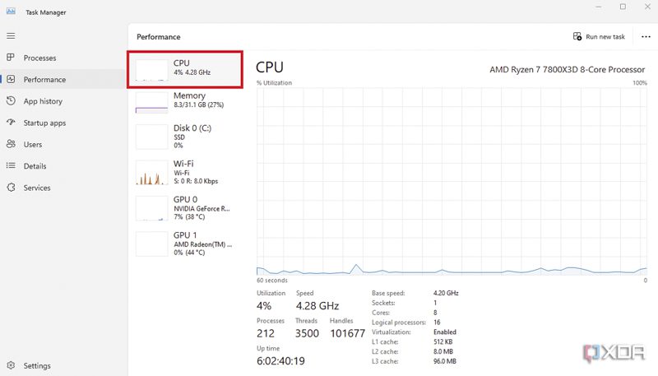The image size is (658, 376).
Task: Open App history page
Action: pyautogui.click(x=43, y=101)
